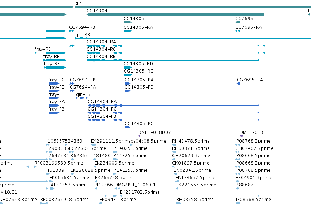Select EST EK221555.5prime
This screenshot has height=205, width=311.
196,185
